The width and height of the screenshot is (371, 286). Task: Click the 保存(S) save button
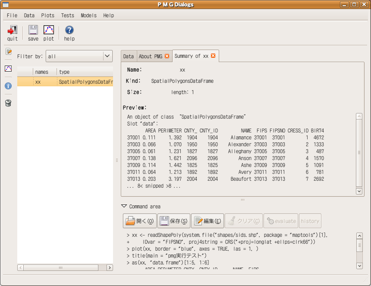[173, 221]
